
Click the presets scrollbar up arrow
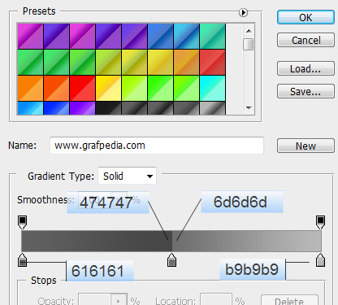(249, 31)
